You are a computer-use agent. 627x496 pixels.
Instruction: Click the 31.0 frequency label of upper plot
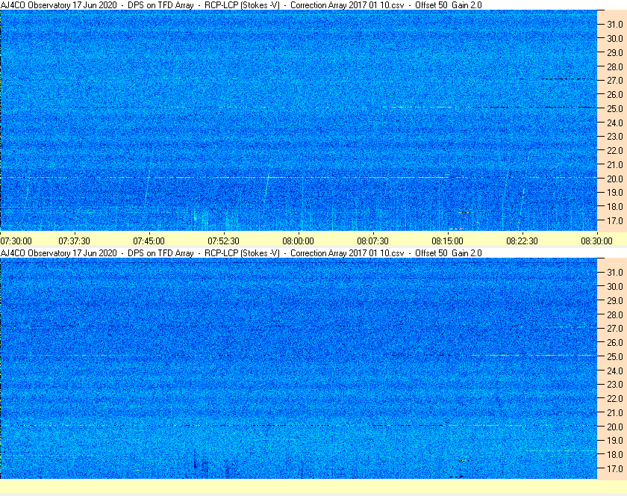615,25
